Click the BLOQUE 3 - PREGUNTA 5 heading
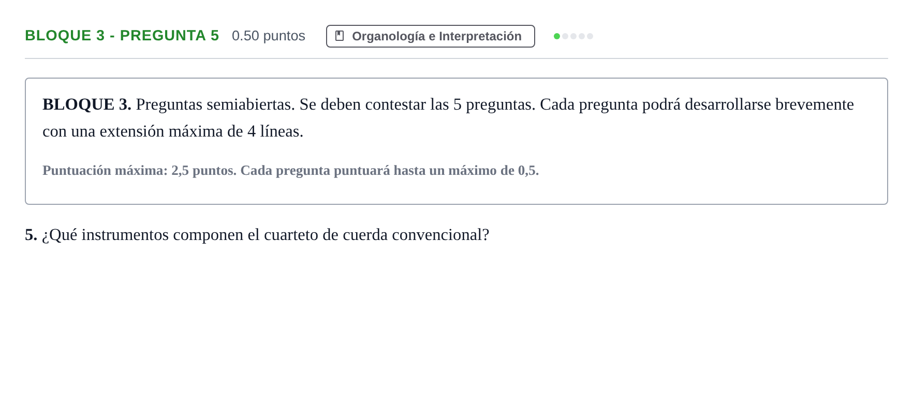 [x=122, y=35]
